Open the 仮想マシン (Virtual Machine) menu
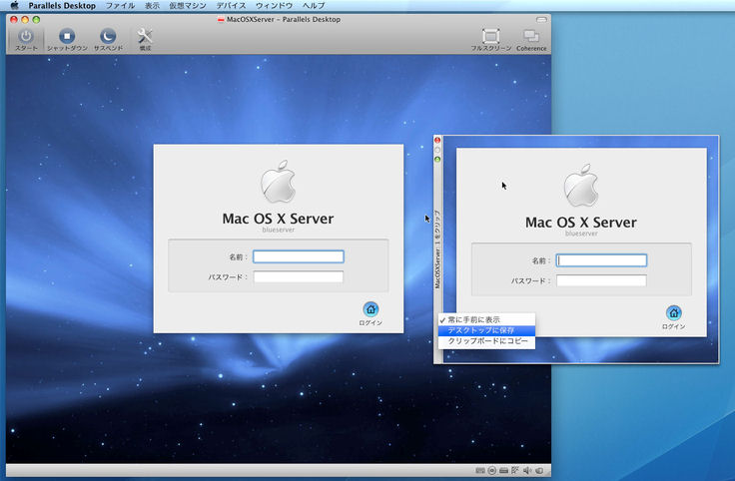Viewport: 735px width, 481px height. 188,6
